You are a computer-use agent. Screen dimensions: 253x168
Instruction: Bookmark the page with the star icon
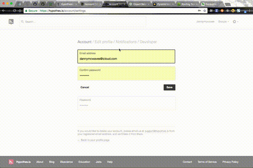coord(205,10)
